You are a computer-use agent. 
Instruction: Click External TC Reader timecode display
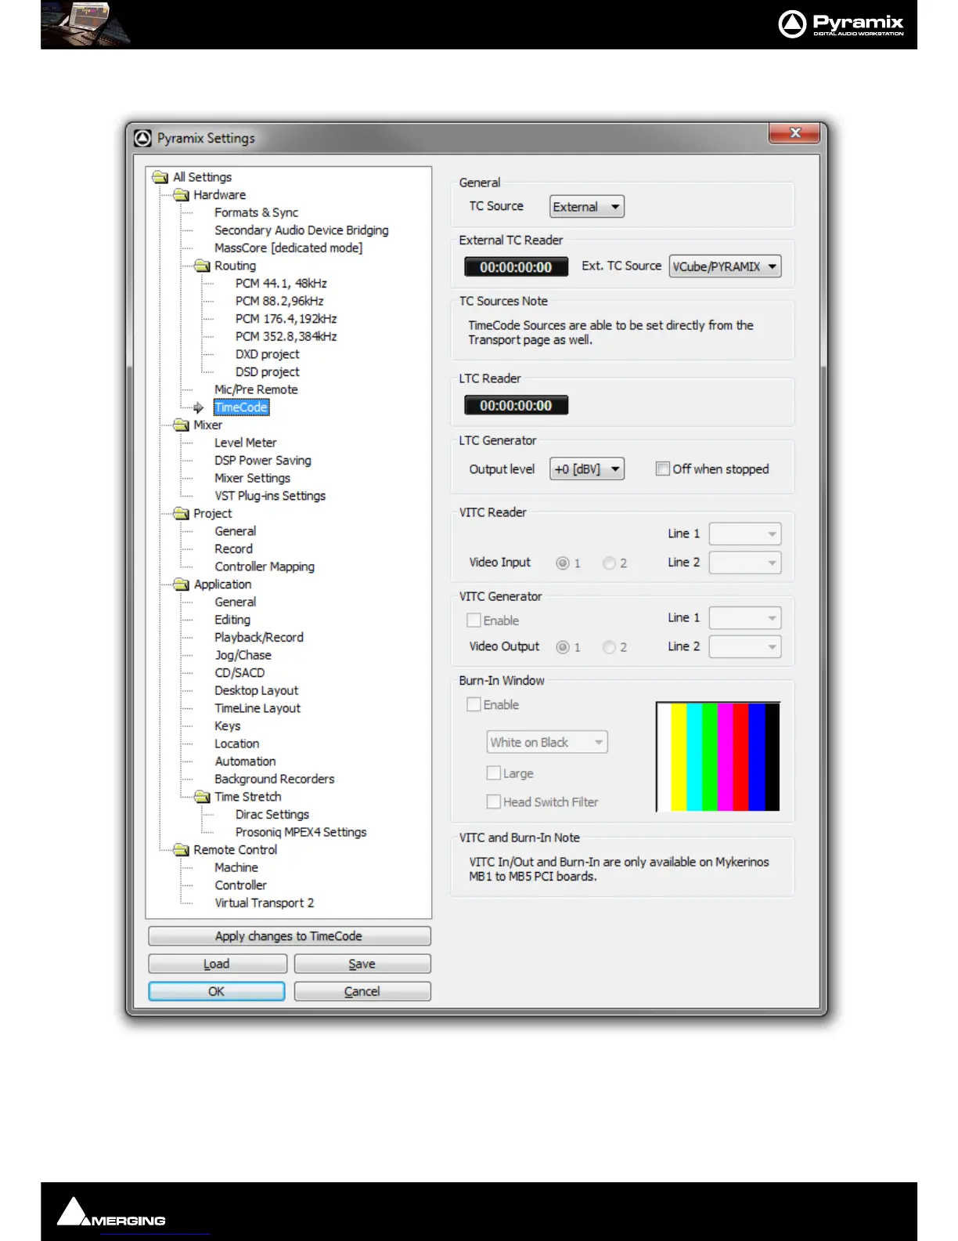tap(517, 267)
